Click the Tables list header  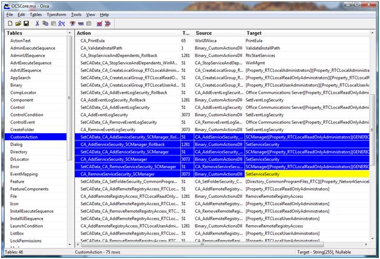tap(36, 33)
